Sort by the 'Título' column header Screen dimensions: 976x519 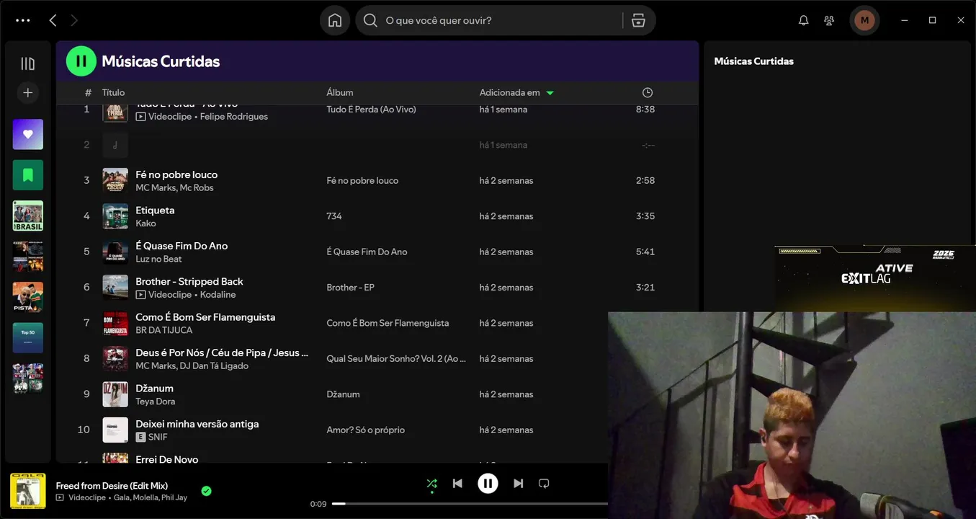click(113, 92)
